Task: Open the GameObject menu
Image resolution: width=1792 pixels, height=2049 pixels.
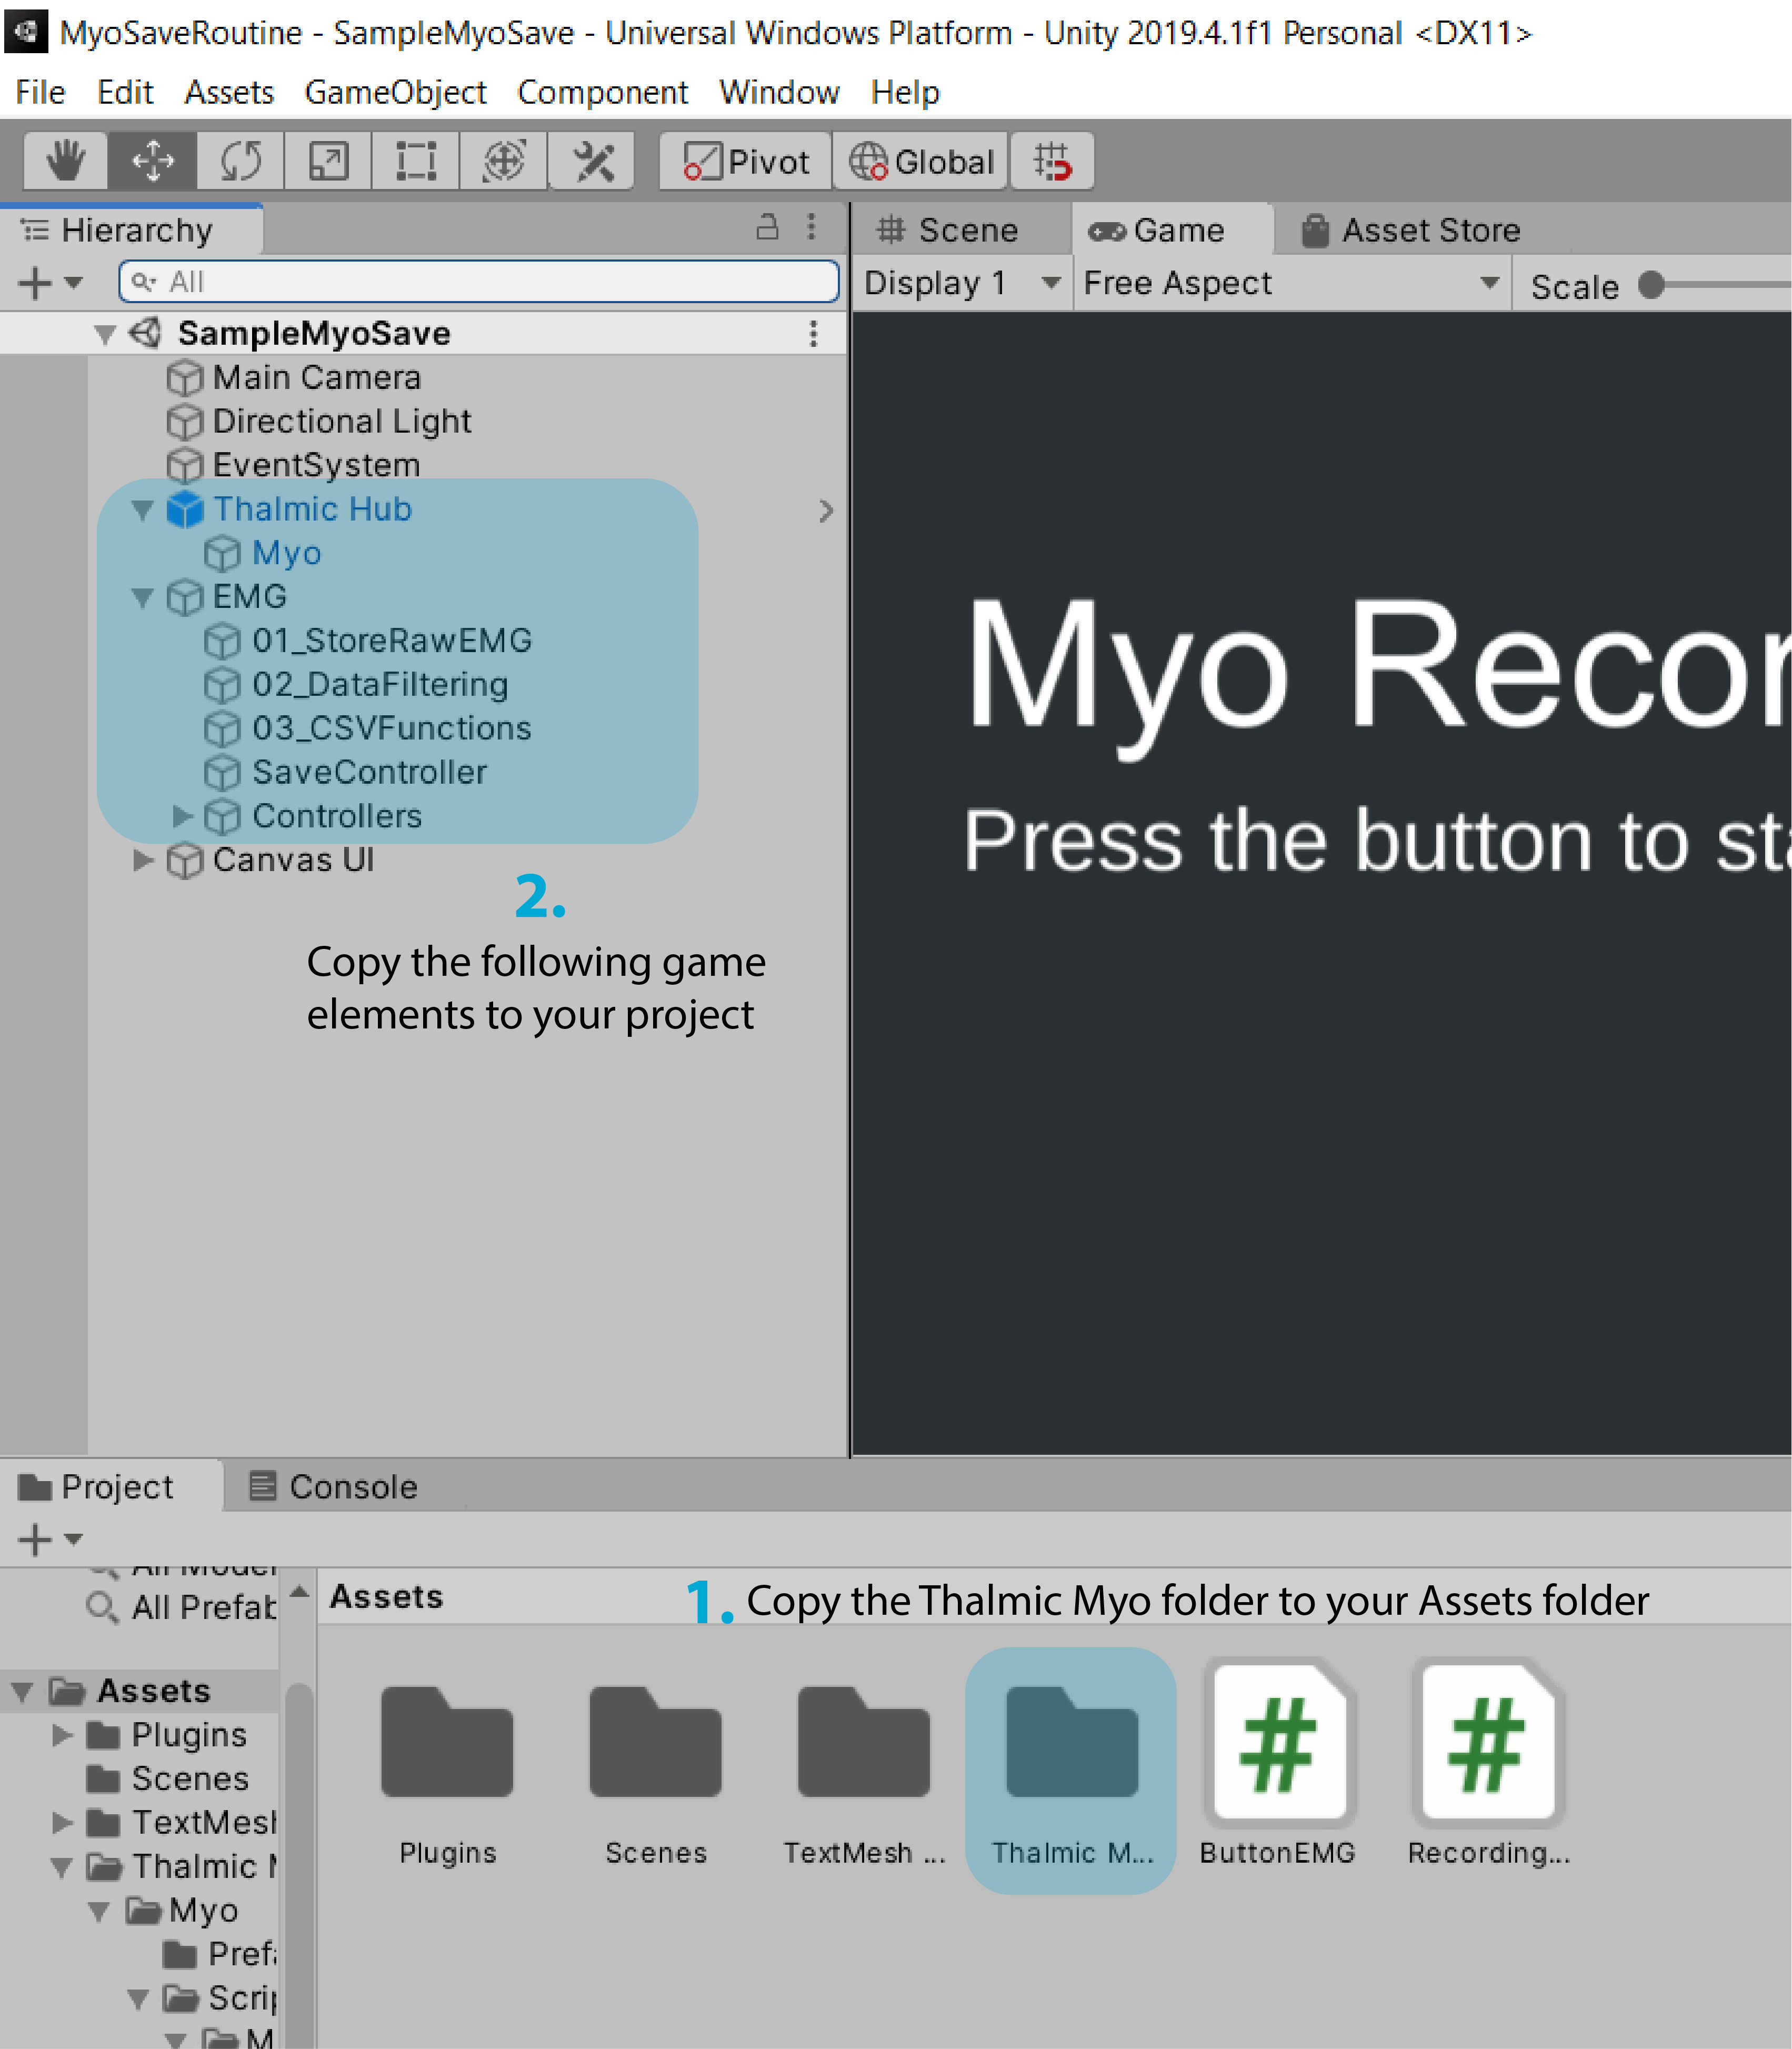Action: [x=395, y=92]
